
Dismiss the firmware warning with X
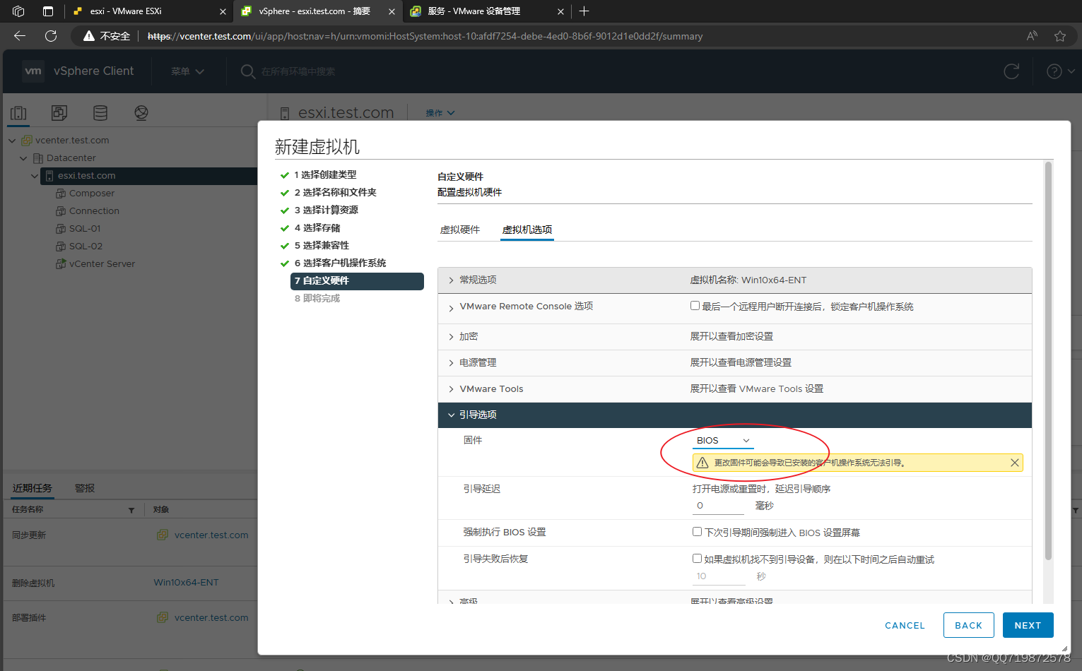pyautogui.click(x=1015, y=463)
